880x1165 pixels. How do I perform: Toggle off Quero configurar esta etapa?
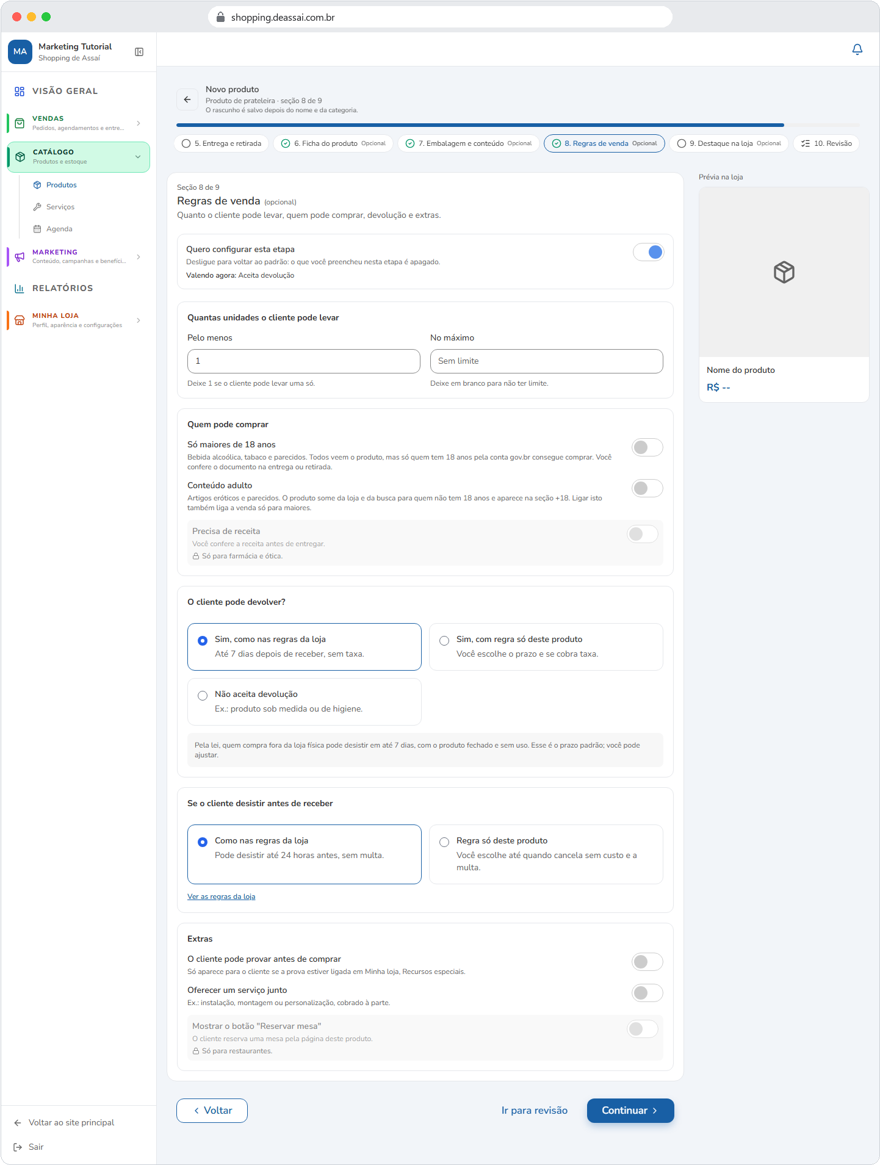[x=648, y=252]
